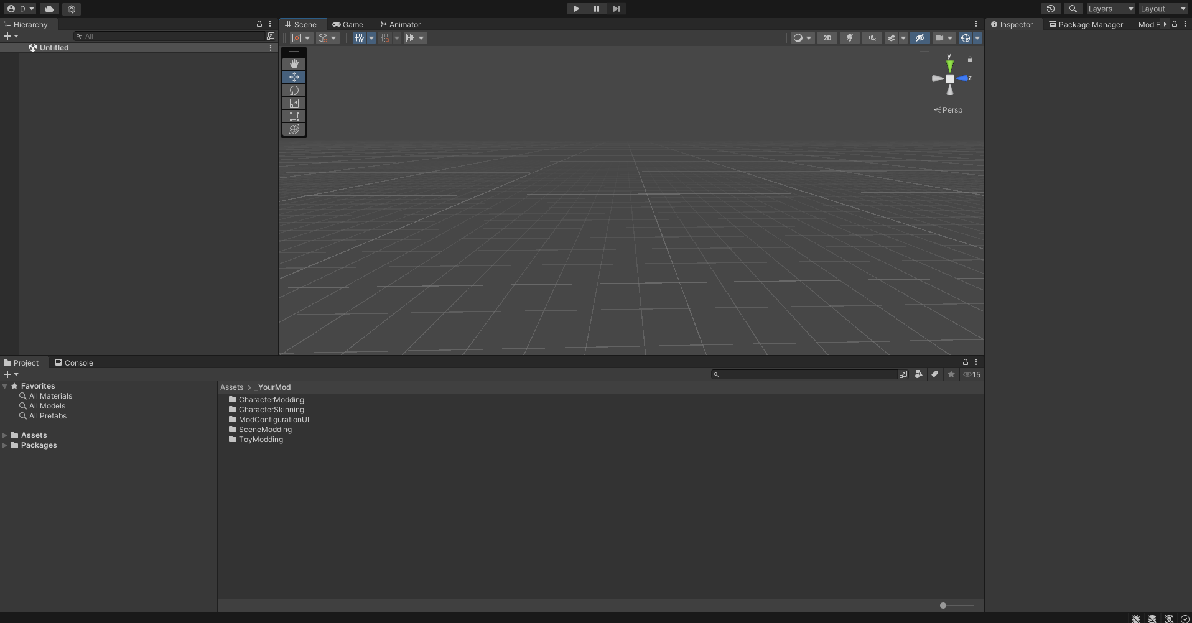Viewport: 1192px width, 623px height.
Task: Click the Pause button
Action: 596,9
